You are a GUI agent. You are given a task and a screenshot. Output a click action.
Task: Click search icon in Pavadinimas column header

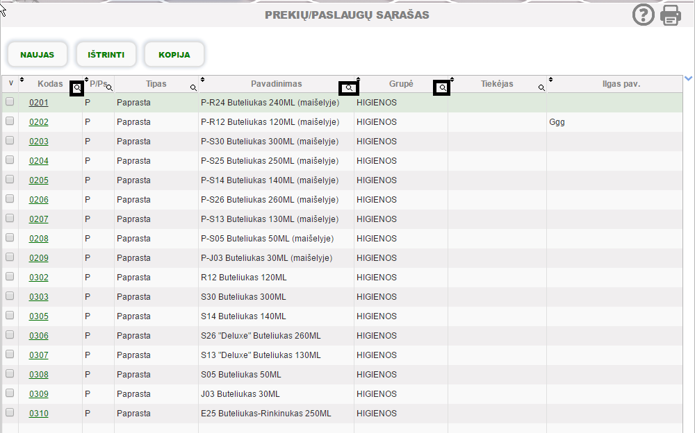[x=349, y=88]
